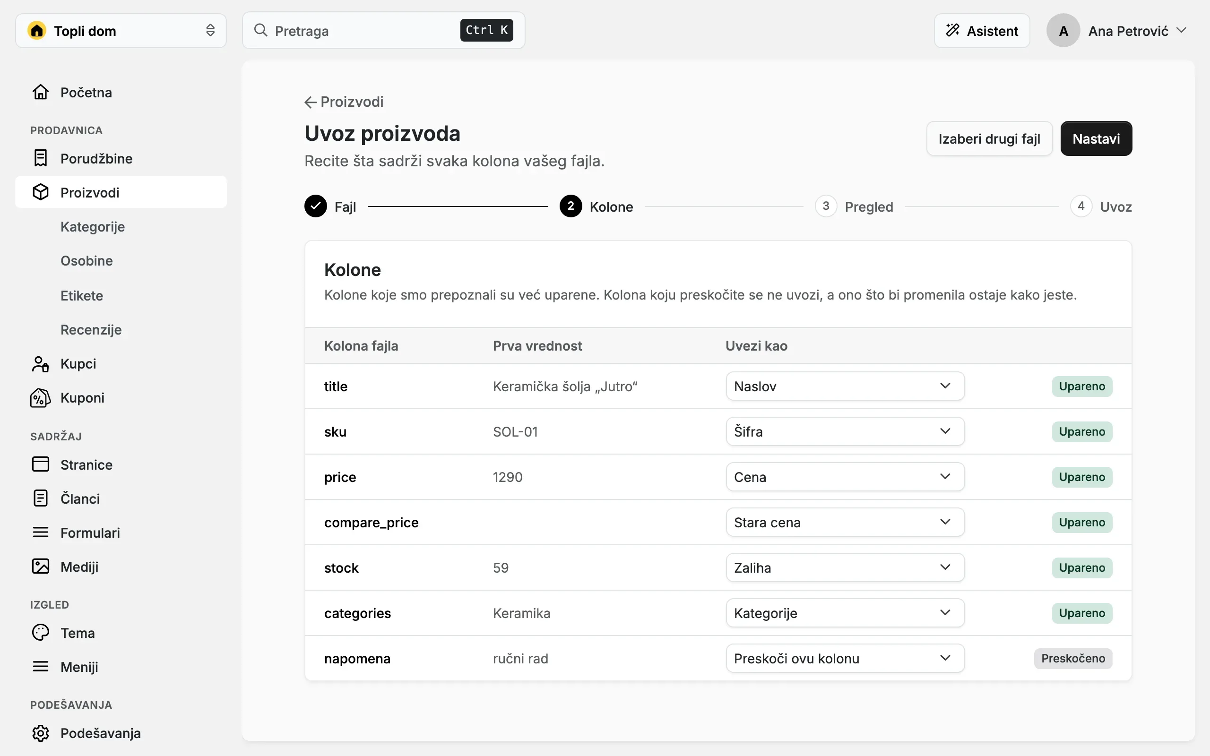Click the Upareno badge in title row
Viewport: 1210px width, 756px height.
1082,386
